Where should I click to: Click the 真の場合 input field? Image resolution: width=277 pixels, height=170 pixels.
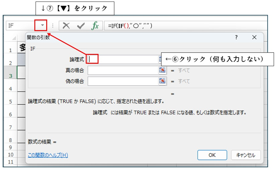click(123, 70)
